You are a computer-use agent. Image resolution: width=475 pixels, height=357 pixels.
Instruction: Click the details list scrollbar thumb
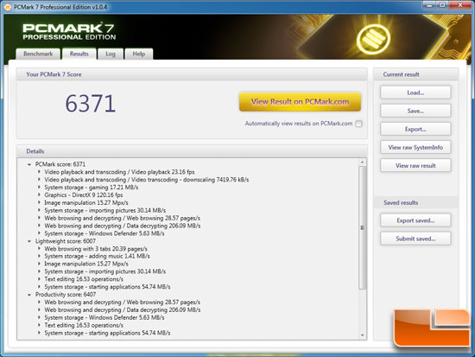click(x=362, y=227)
